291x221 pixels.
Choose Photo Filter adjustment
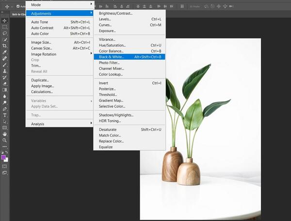coord(129,63)
